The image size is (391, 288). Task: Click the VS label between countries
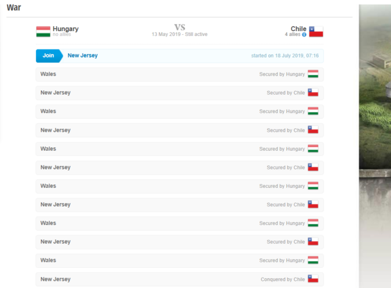(x=180, y=27)
